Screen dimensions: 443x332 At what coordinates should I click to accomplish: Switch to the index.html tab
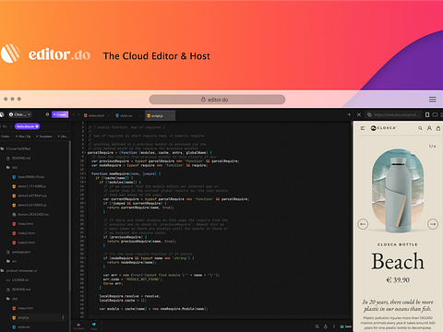96,116
